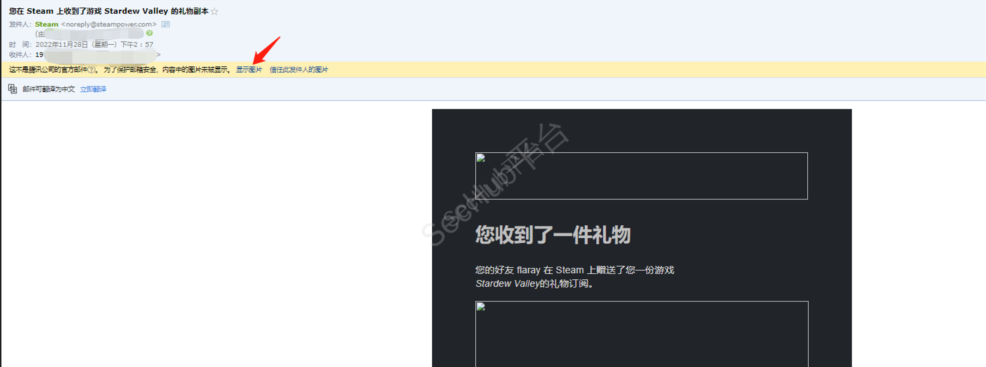Click help icon beside 官方邮件 warning
The width and height of the screenshot is (986, 367).
coord(91,70)
